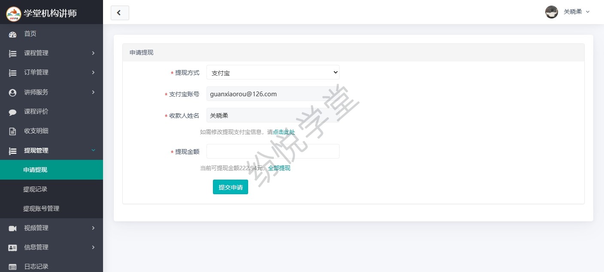The image size is (604, 272).
Task: Open the 提现方式 dropdown showing 支付宝
Action: point(273,72)
